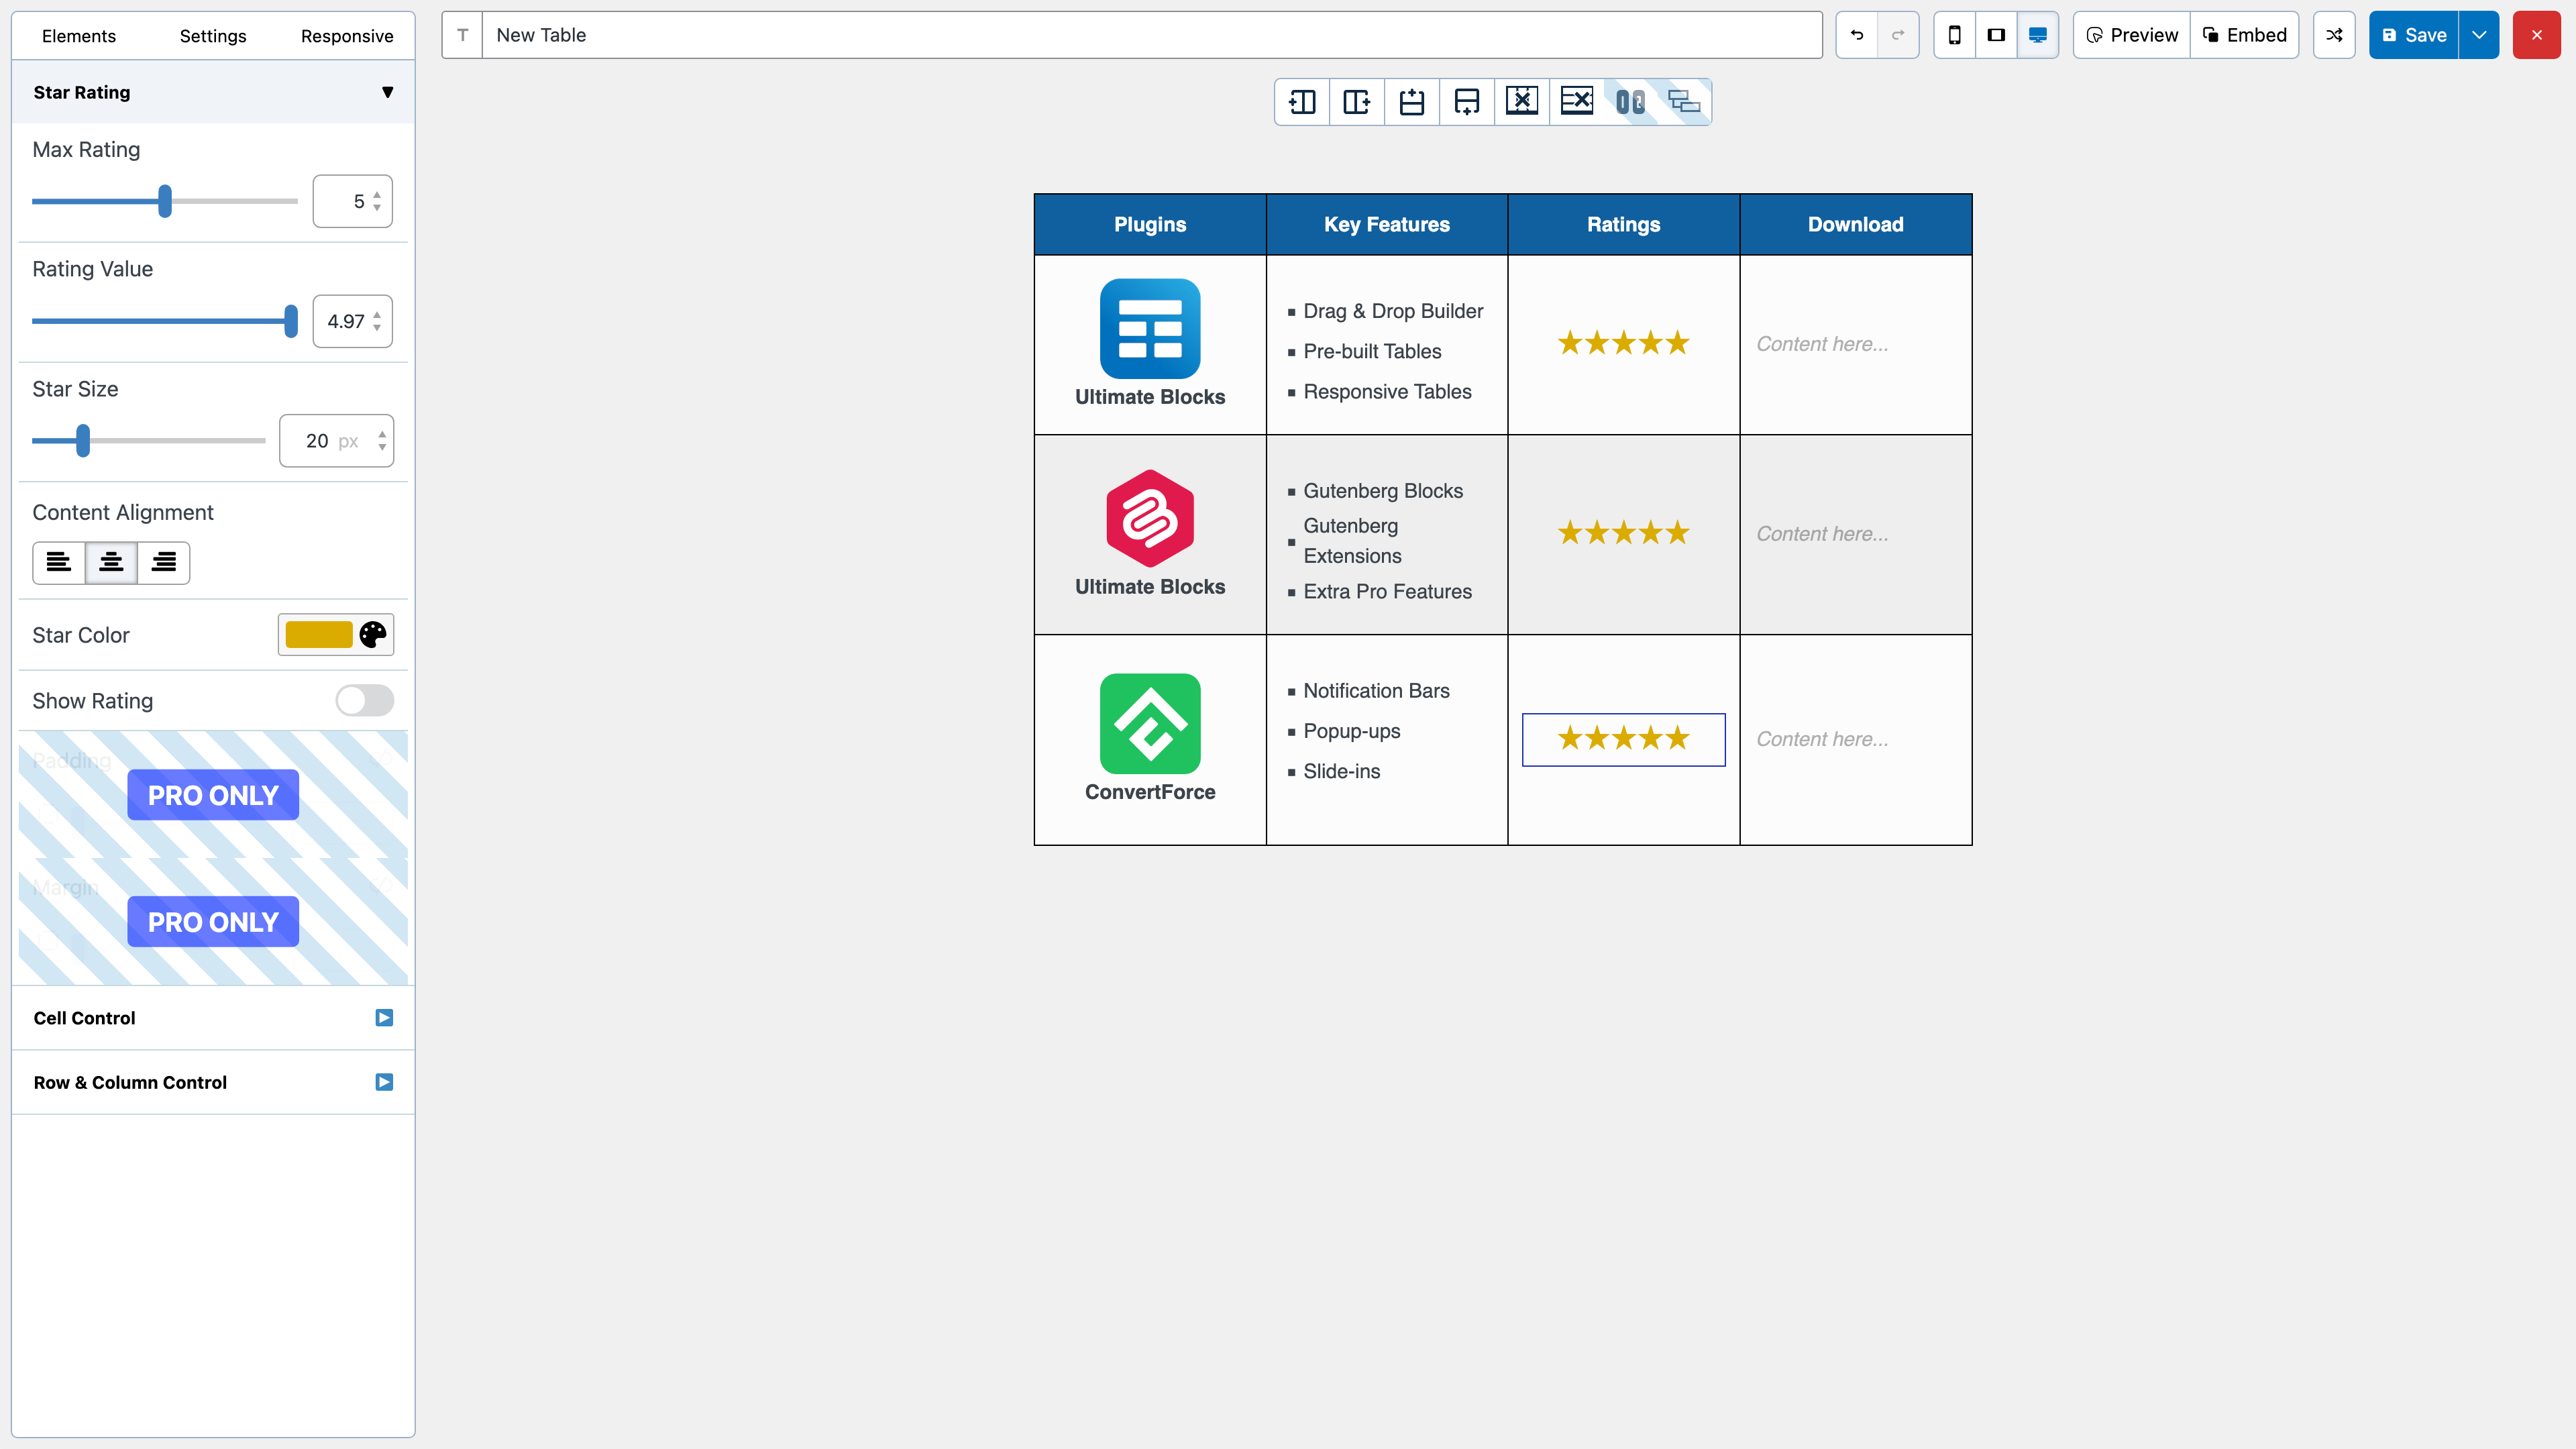
Task: Click the insert row below icon
Action: click(1466, 101)
